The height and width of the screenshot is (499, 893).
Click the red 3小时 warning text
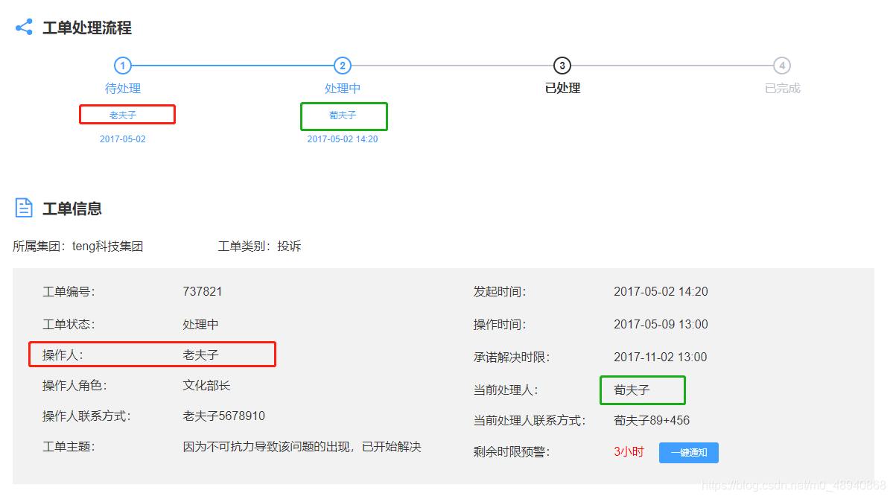(x=628, y=452)
